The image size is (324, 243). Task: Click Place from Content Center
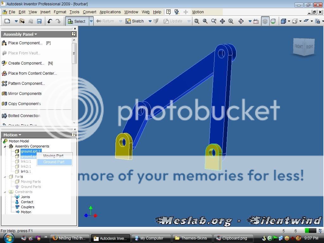pyautogui.click(x=29, y=73)
